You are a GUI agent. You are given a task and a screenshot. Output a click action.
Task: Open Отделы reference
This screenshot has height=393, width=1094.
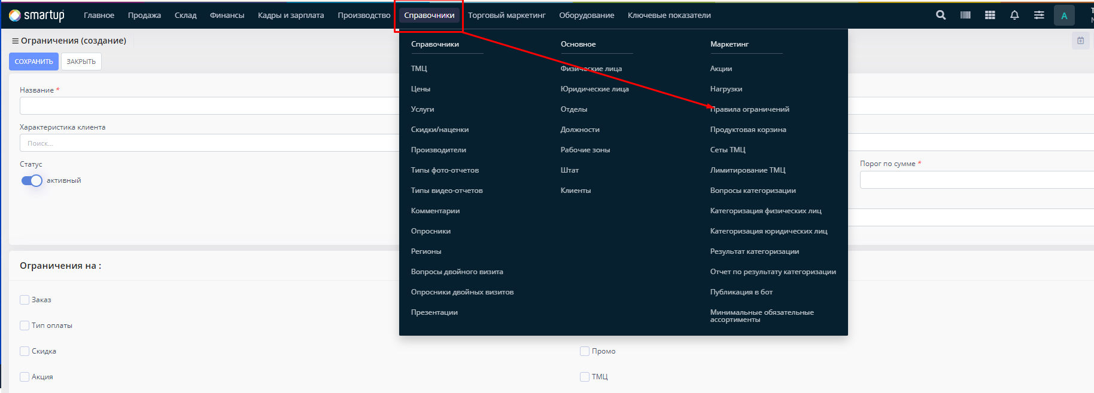(x=574, y=109)
